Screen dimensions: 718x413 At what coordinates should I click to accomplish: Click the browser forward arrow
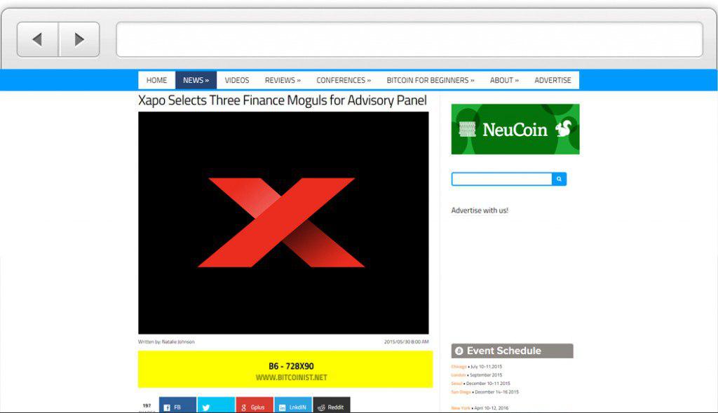pos(79,39)
